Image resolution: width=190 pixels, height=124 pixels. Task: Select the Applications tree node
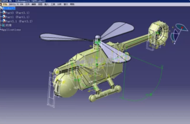pyautogui.click(x=11, y=30)
